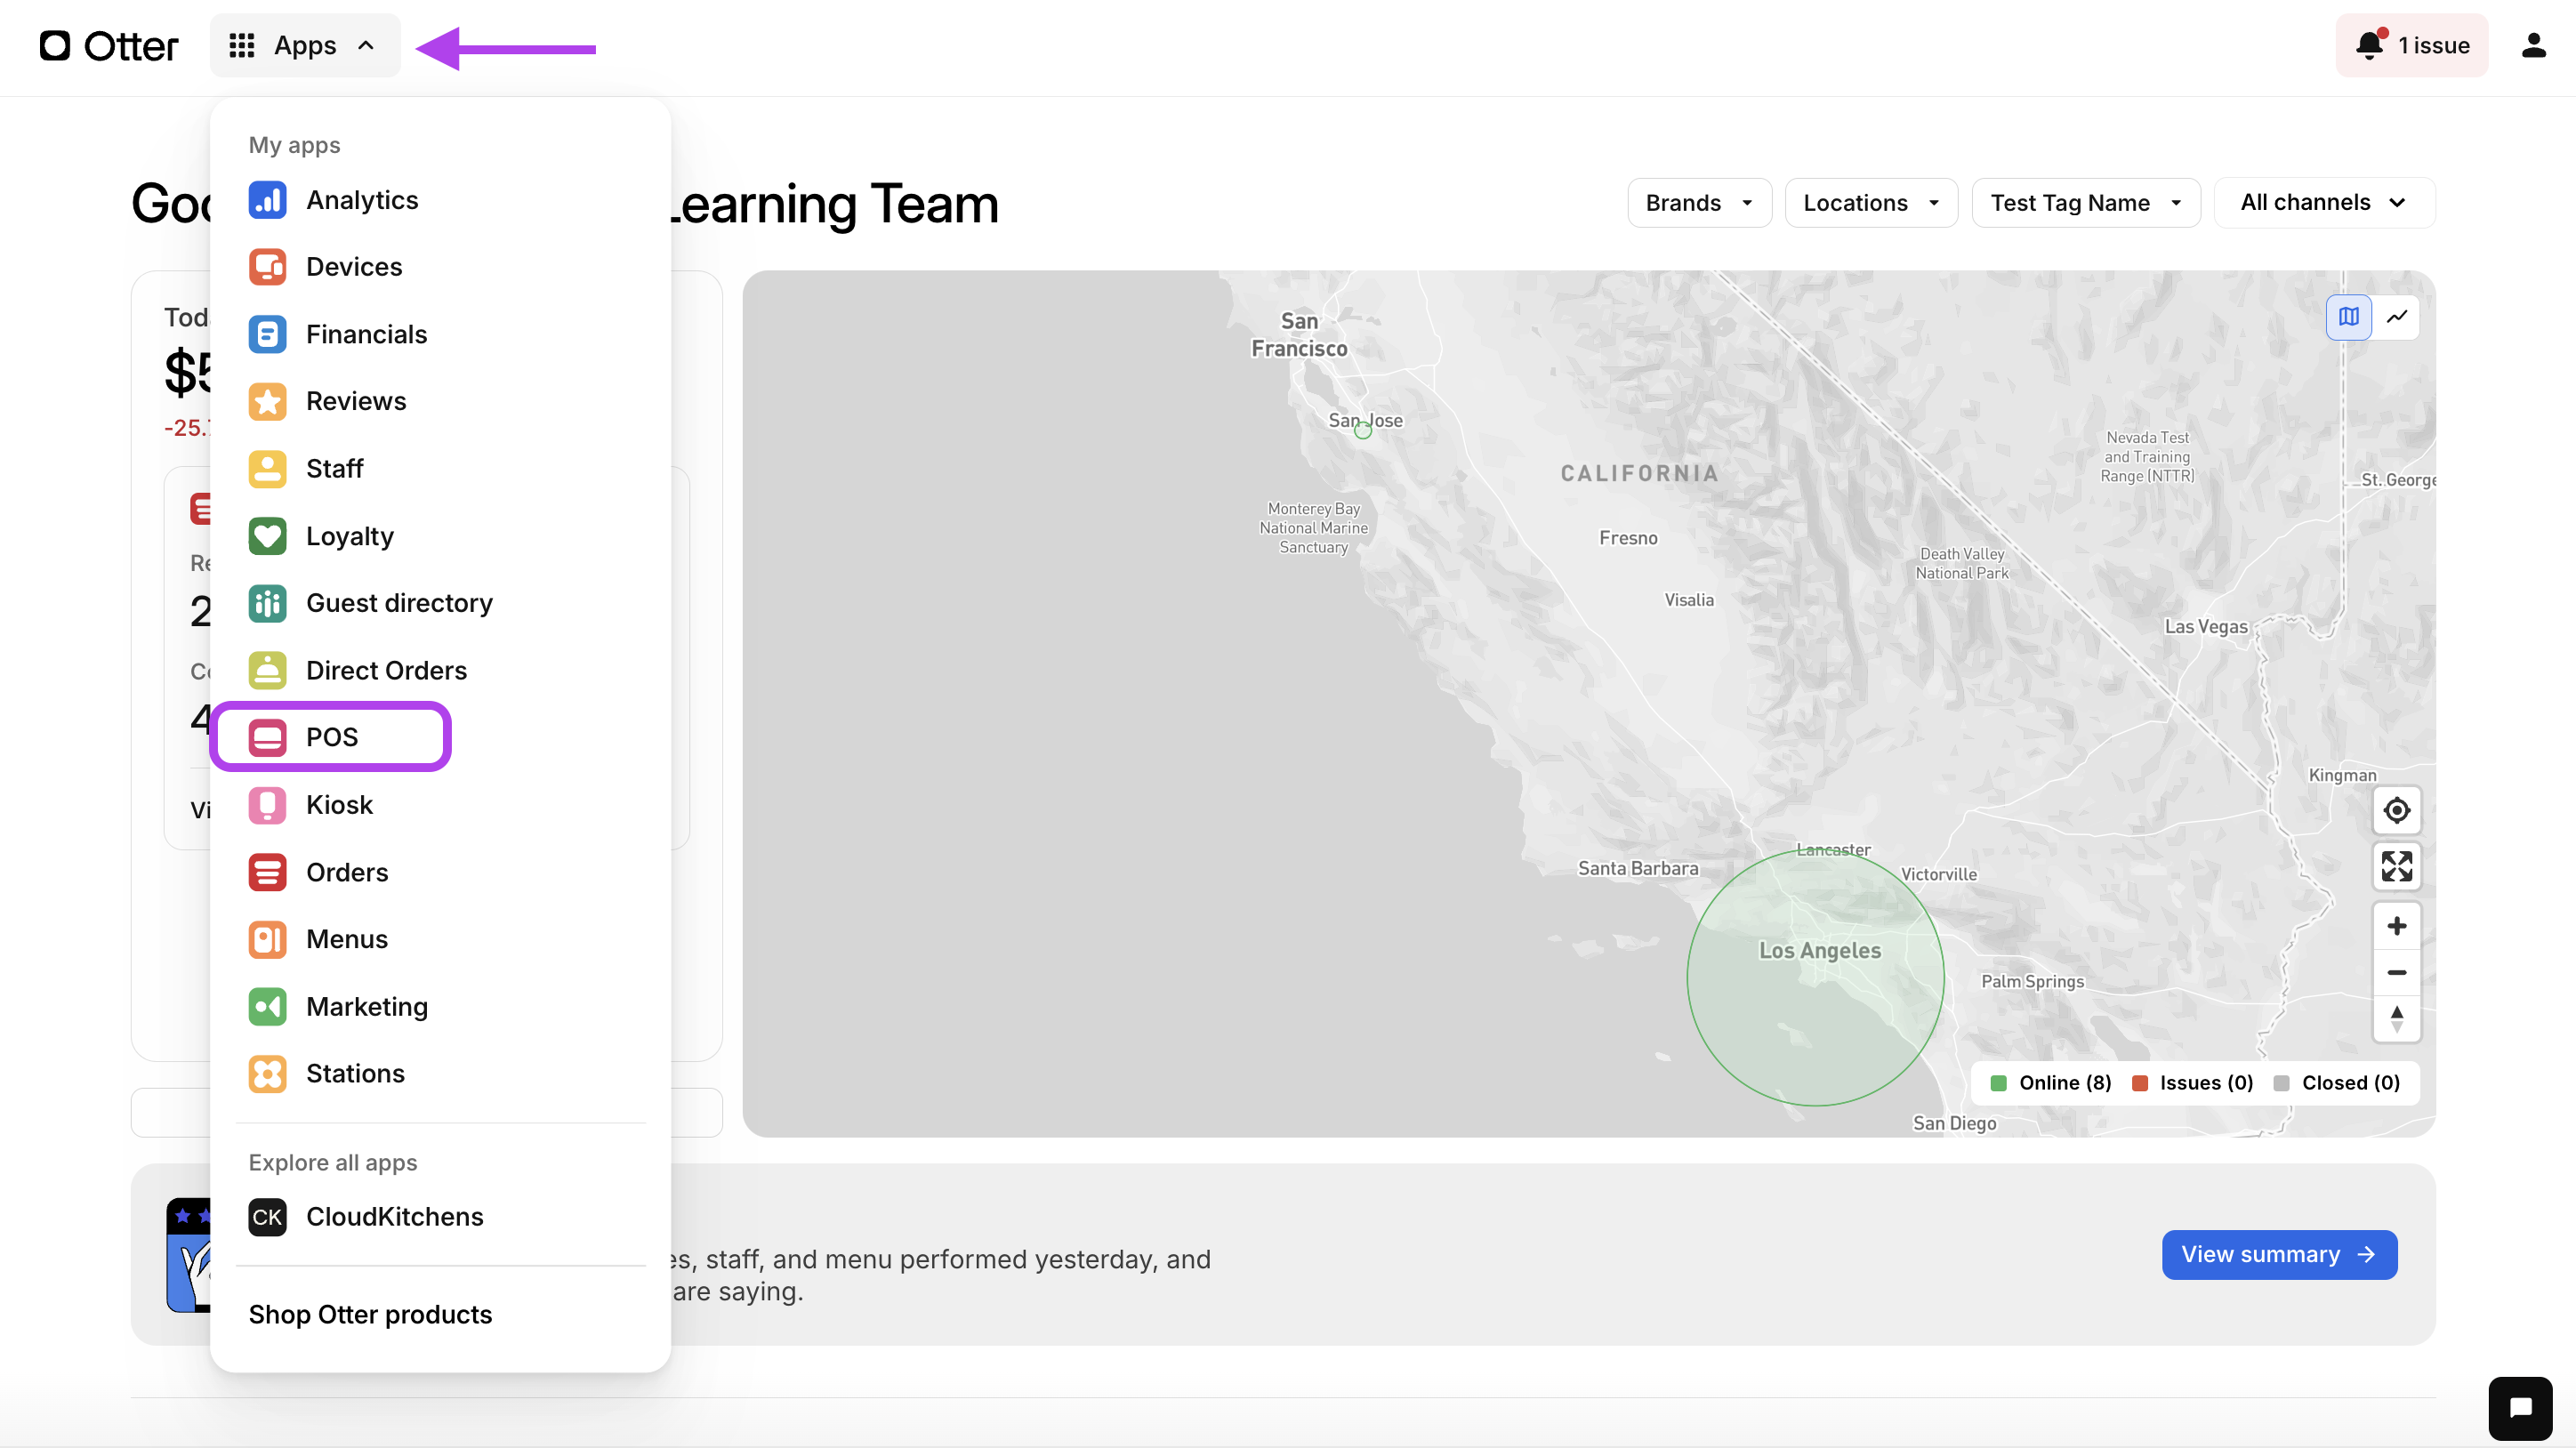Click the Orders app icon
The image size is (2576, 1448).
tap(267, 872)
